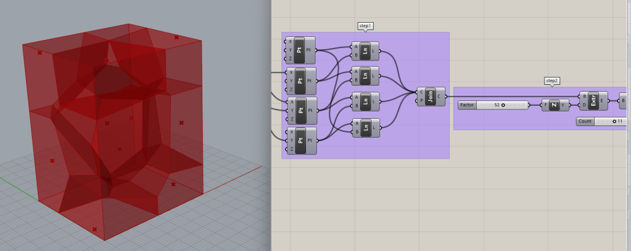Screen dimensions: 631x251
Task: Click the bottom Pt component in step1
Action: (300, 141)
